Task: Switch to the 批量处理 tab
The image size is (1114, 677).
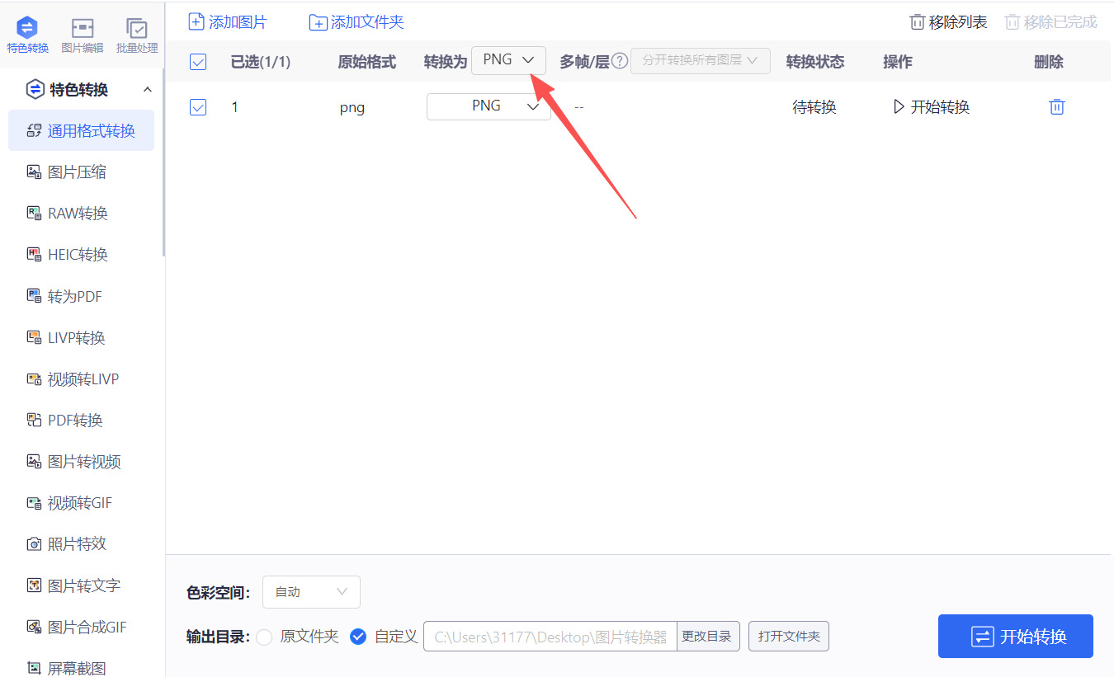Action: point(137,34)
